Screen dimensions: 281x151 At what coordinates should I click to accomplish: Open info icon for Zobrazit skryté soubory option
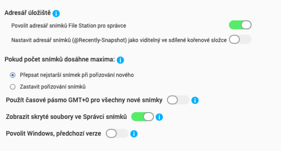[x=159, y=117]
